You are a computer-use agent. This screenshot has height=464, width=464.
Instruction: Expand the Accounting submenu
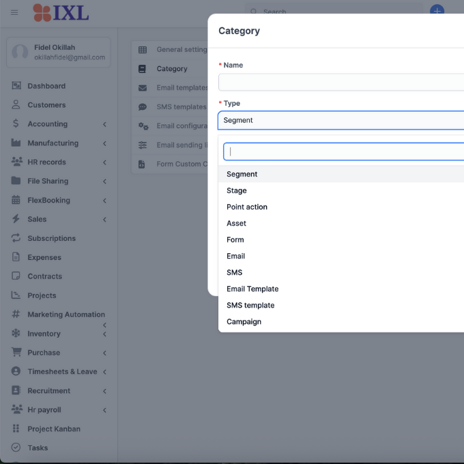pyautogui.click(x=104, y=124)
